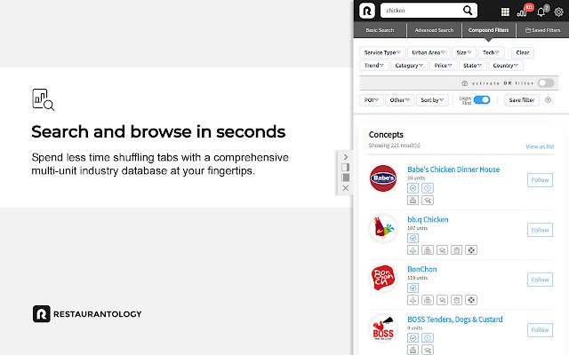569x355 pixels.
Task: Turn off the Logos First toggle
Action: [x=482, y=100]
